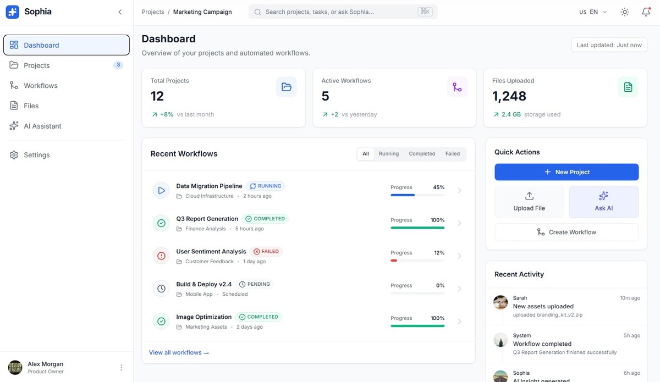Click the Data Migration Pipeline progress bar
Screen dimensions: 660x382
pos(417,195)
